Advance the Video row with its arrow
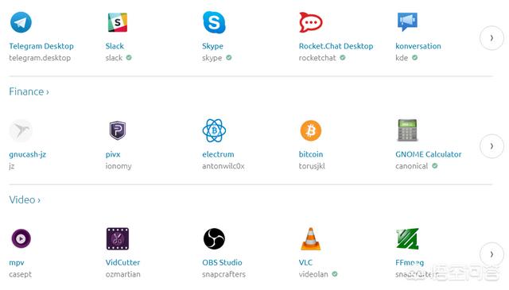 (x=492, y=254)
